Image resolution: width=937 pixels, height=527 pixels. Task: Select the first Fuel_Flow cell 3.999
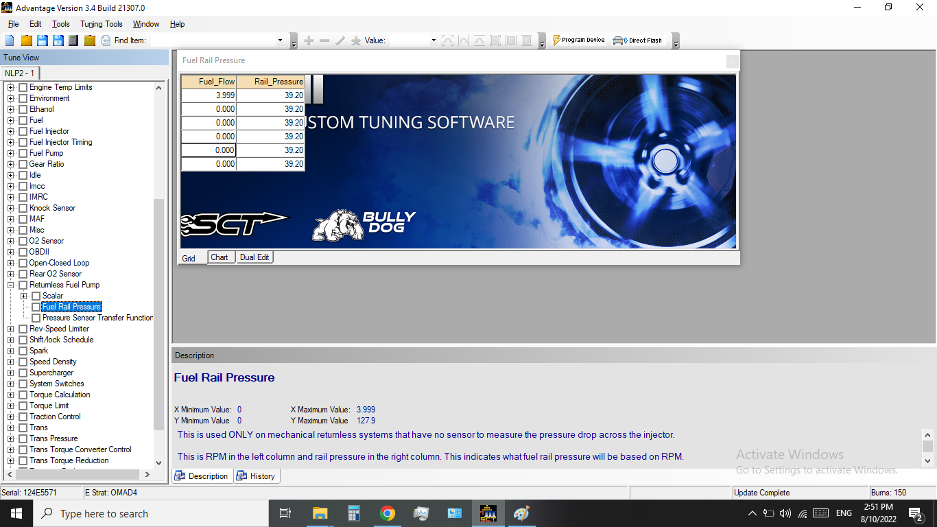[209, 95]
